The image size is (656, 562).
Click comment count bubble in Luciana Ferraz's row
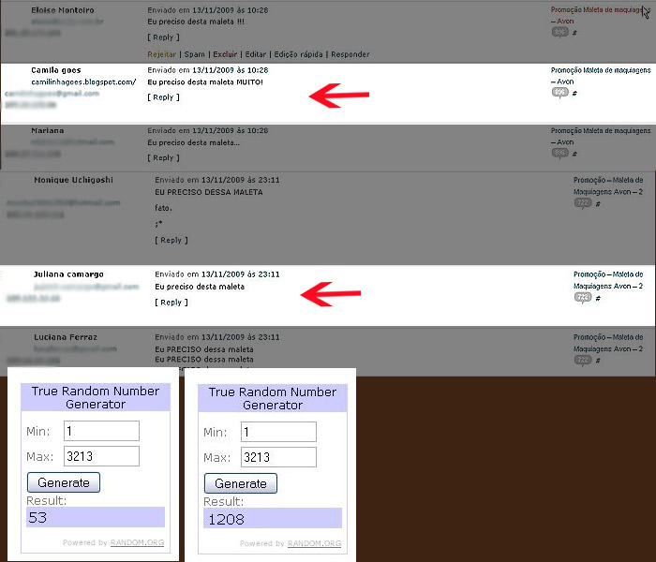[x=583, y=360]
